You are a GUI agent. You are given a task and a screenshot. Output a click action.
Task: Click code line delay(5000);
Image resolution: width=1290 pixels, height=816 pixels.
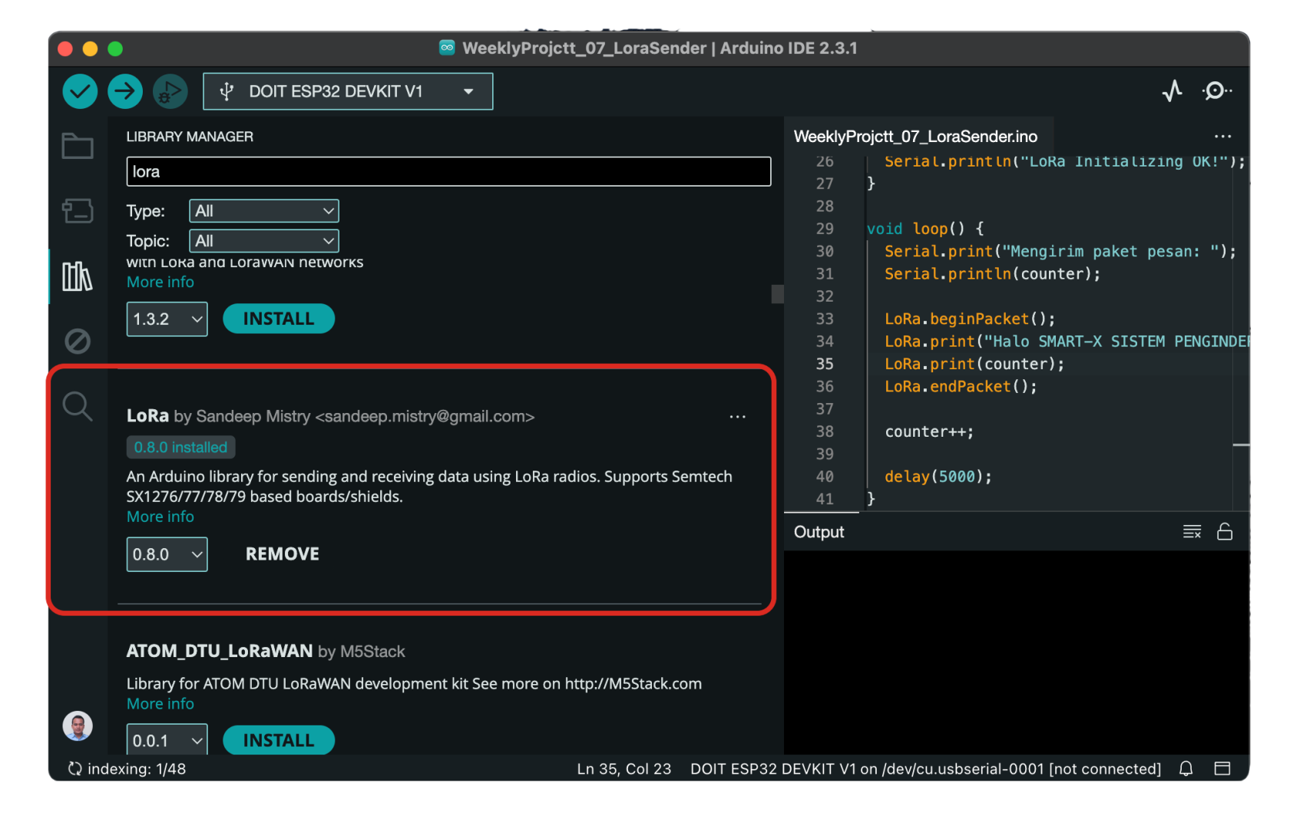938,477
